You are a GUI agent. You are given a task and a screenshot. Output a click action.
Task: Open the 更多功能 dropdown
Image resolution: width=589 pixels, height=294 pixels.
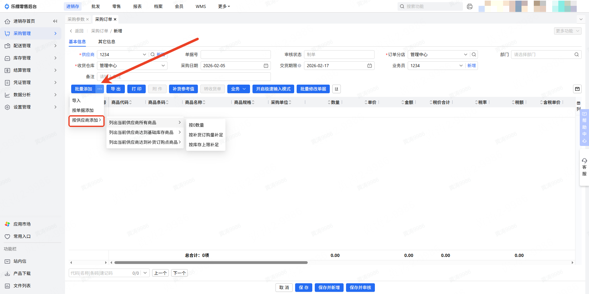(x=568, y=31)
